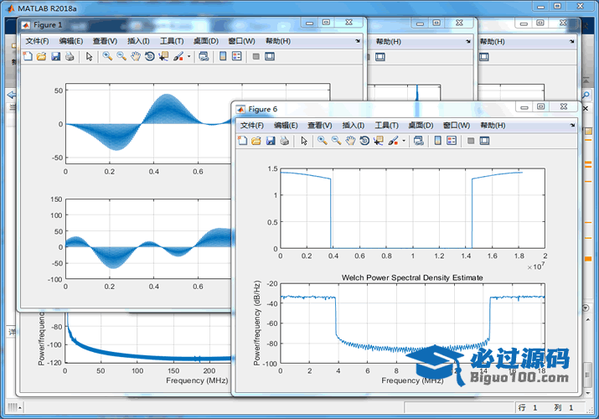Toggle Insert Legend in Figure 6 toolbar

click(x=452, y=141)
